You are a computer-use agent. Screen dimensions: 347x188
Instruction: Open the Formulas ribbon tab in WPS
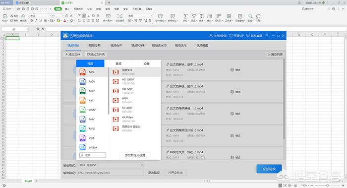(89, 9)
